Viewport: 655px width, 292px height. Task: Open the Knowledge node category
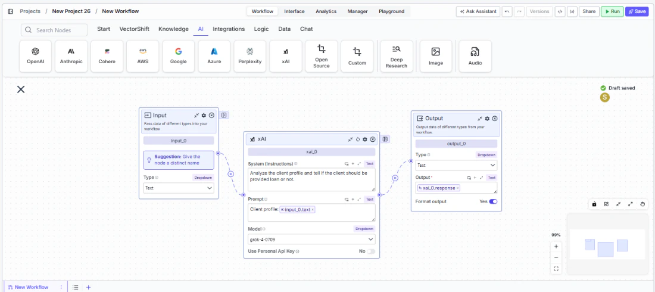pyautogui.click(x=173, y=29)
